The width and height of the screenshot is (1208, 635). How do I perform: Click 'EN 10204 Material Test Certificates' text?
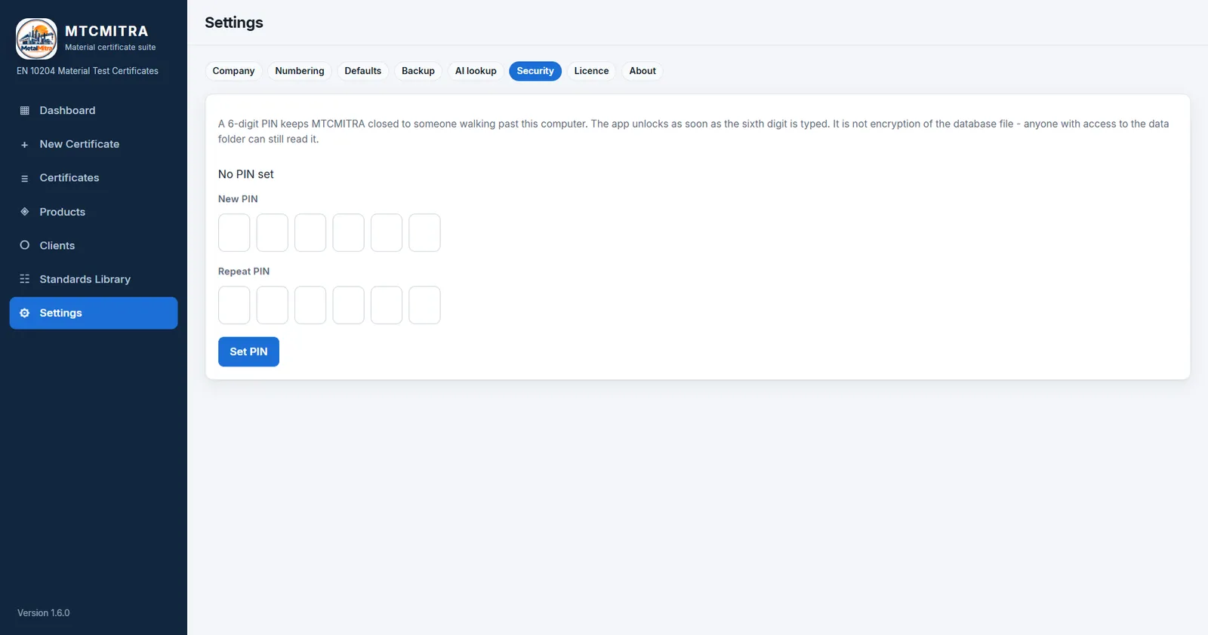click(88, 71)
